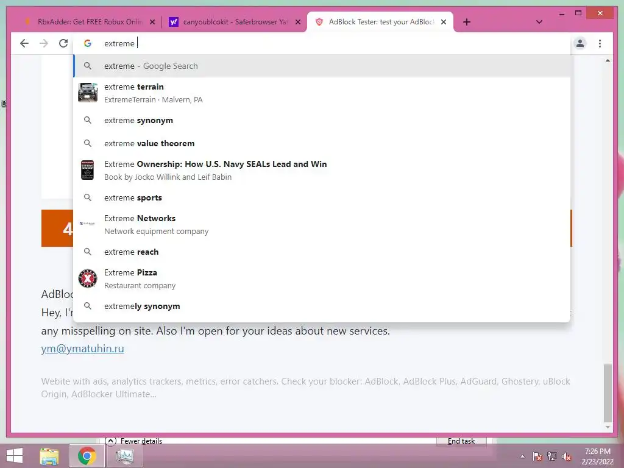Image resolution: width=624 pixels, height=468 pixels.
Task: Click the address bar containing 'extreme'
Action: [x=322, y=43]
